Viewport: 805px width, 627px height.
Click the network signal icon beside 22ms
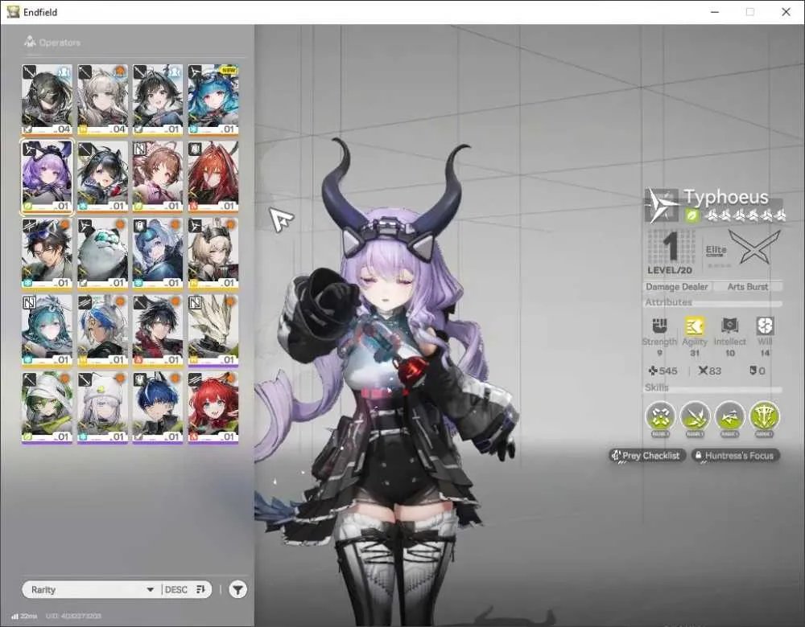[14, 616]
